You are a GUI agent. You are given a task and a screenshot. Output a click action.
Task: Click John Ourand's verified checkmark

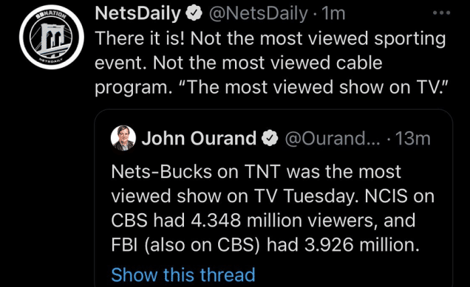click(271, 139)
